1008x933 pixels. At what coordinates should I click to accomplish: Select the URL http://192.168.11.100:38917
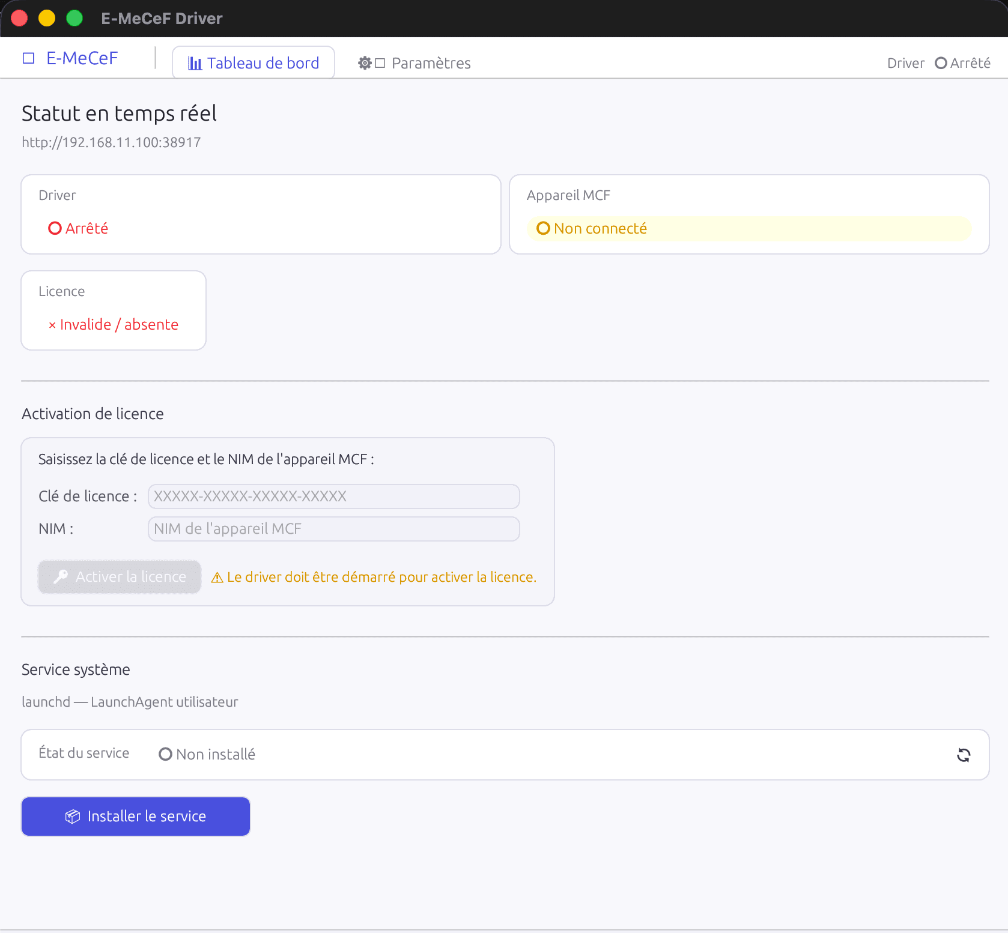tap(111, 142)
